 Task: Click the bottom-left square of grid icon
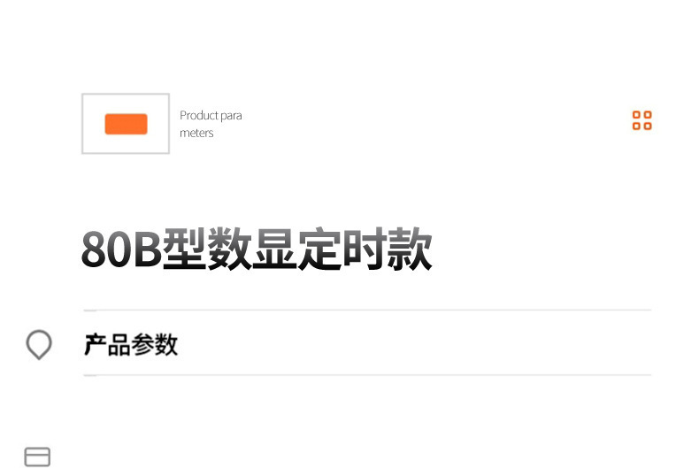click(636, 126)
